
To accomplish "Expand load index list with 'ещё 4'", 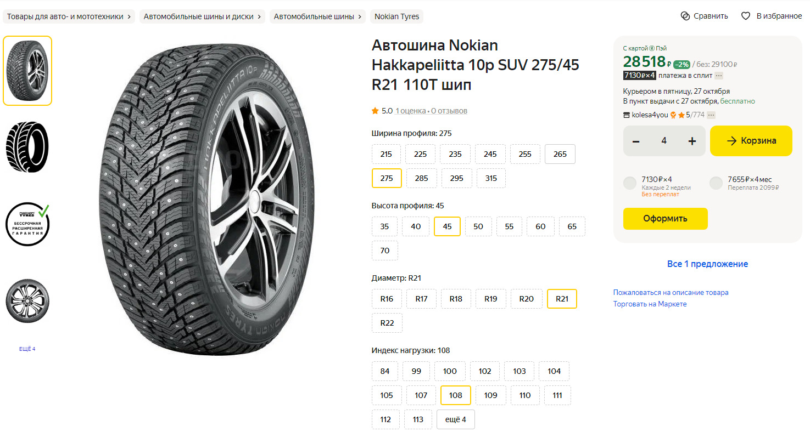I will (x=455, y=419).
